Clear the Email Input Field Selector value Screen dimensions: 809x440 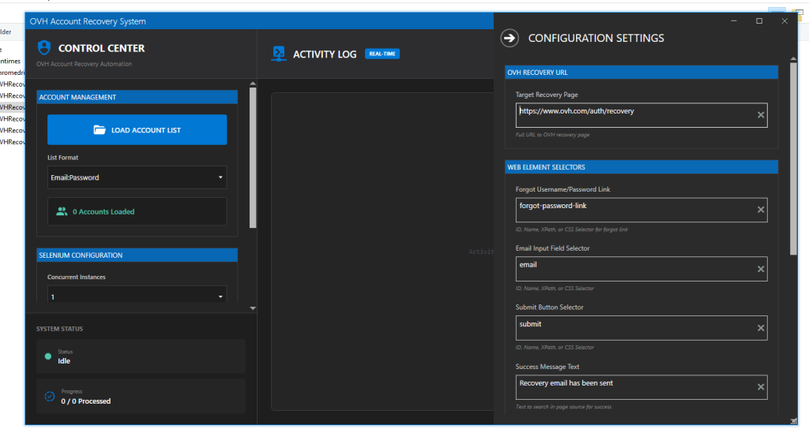pyautogui.click(x=761, y=269)
